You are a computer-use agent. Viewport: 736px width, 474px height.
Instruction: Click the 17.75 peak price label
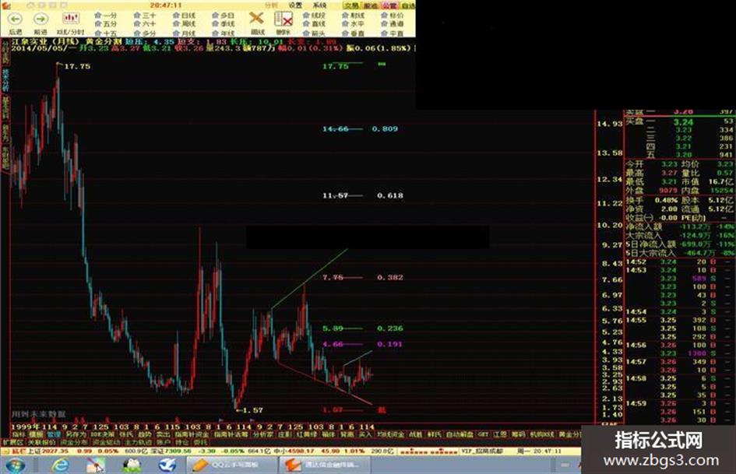(77, 67)
